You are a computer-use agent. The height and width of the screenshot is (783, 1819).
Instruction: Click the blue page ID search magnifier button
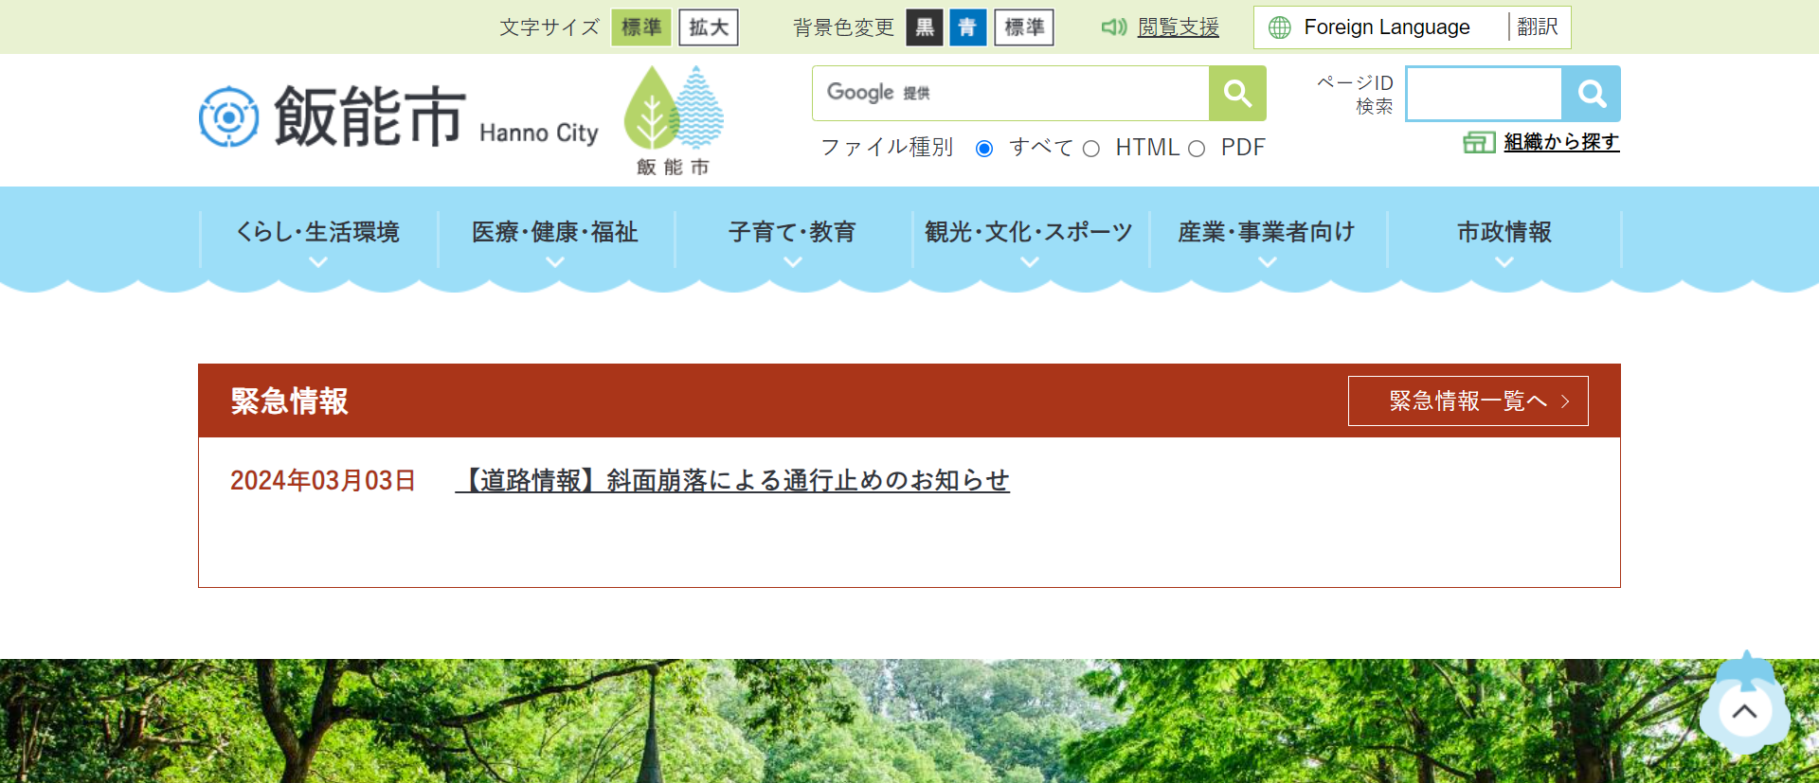pos(1591,93)
